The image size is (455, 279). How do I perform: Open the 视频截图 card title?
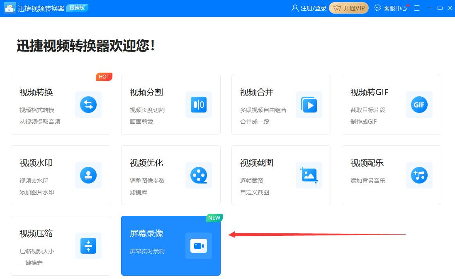256,163
